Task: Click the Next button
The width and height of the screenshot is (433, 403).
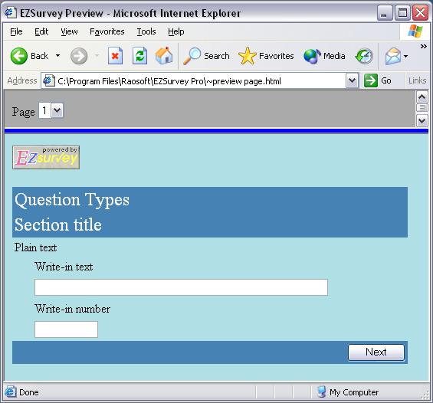Action: 376,352
